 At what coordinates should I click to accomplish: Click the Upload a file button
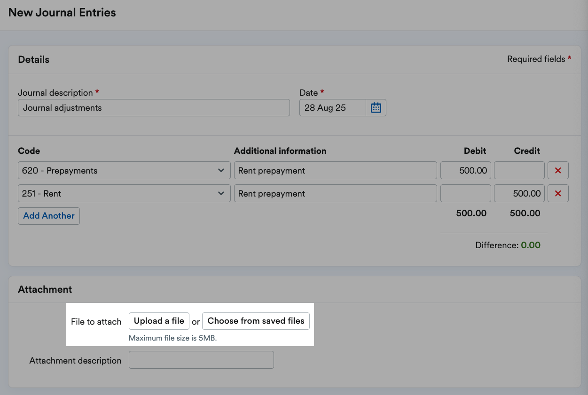click(x=159, y=321)
